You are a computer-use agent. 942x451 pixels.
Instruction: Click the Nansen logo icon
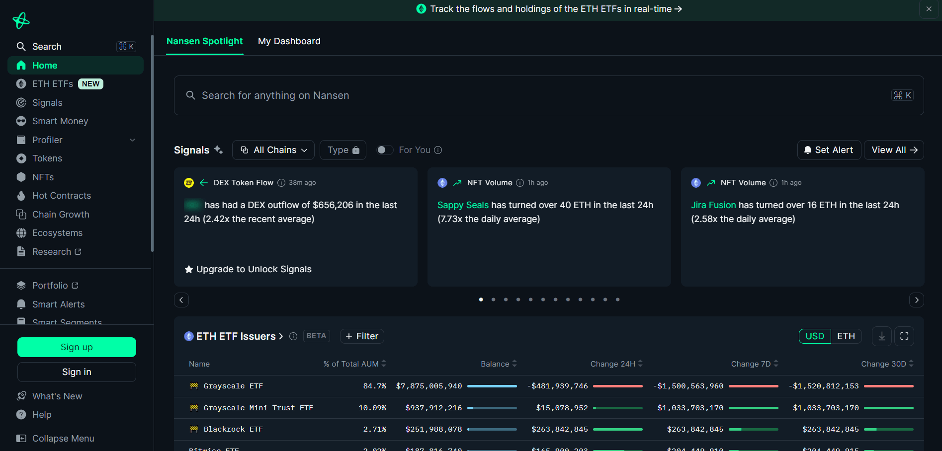[21, 20]
